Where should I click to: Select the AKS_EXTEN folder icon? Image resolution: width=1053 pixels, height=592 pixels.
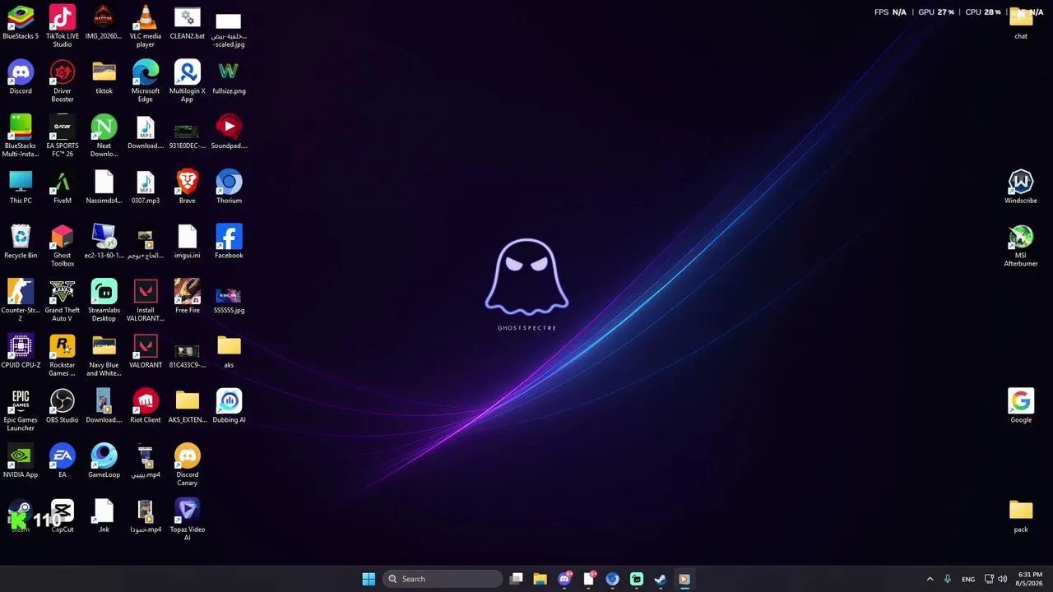[188, 406]
